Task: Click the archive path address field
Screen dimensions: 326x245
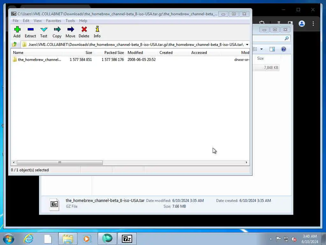Action: 133,45
